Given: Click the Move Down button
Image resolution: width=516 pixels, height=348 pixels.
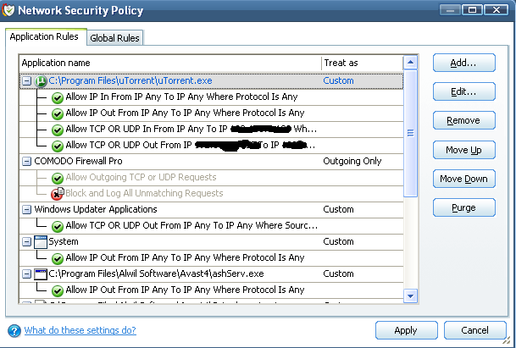Looking at the screenshot, I should pos(463,179).
